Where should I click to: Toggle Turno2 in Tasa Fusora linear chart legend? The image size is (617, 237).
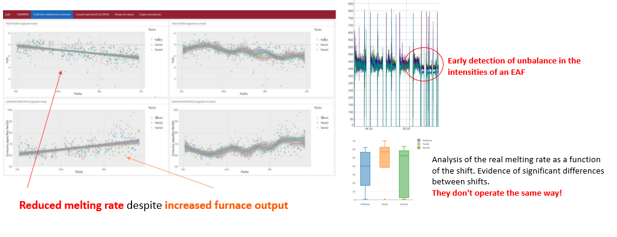coord(156,45)
